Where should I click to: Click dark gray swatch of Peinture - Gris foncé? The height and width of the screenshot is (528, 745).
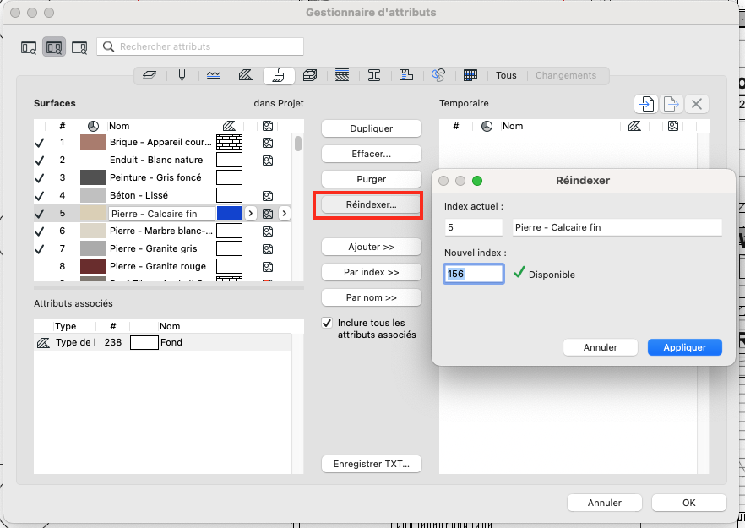93,177
